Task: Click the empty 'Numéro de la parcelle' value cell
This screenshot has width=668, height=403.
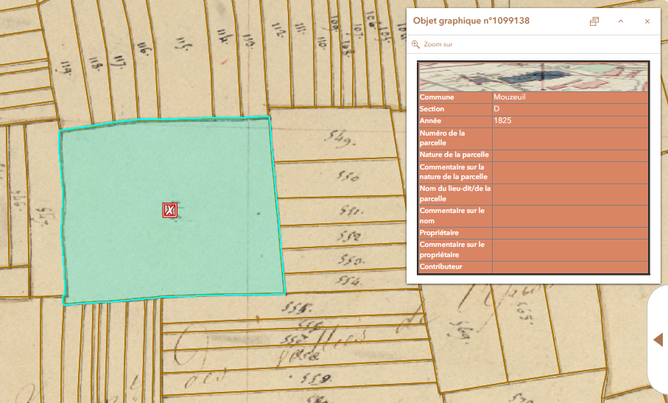Action: [570, 138]
